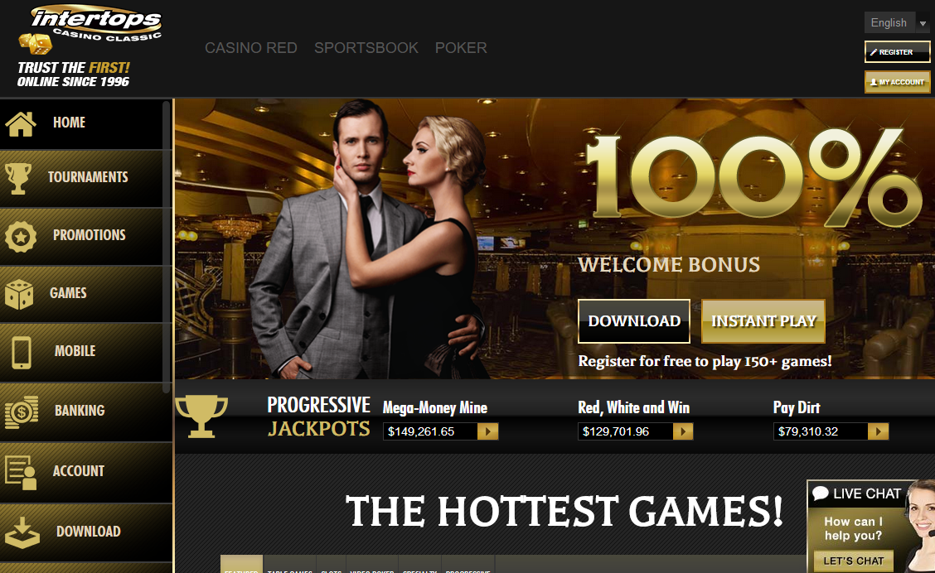Open the Casino Red menu item
The image size is (935, 573).
[x=251, y=48]
